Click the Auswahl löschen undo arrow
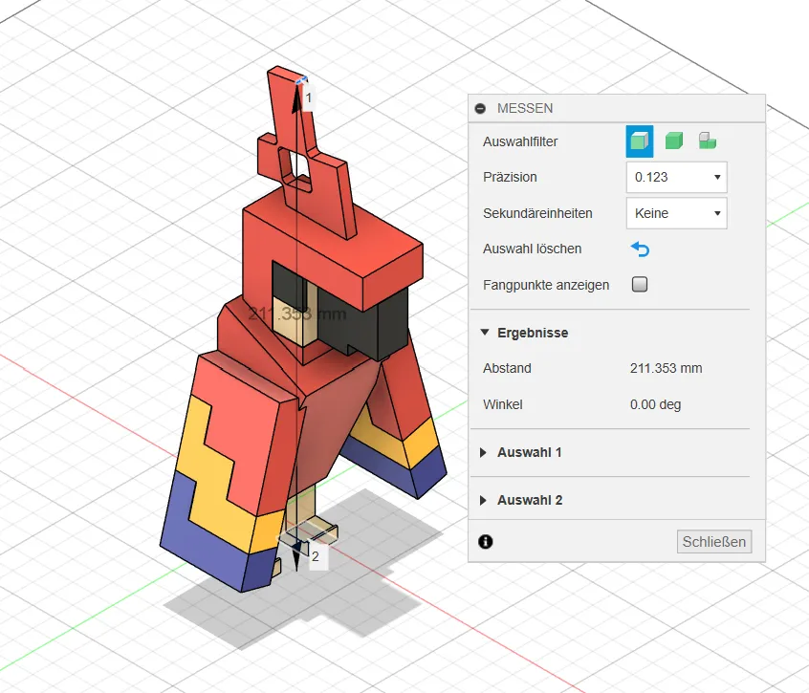The image size is (809, 693). coord(641,249)
